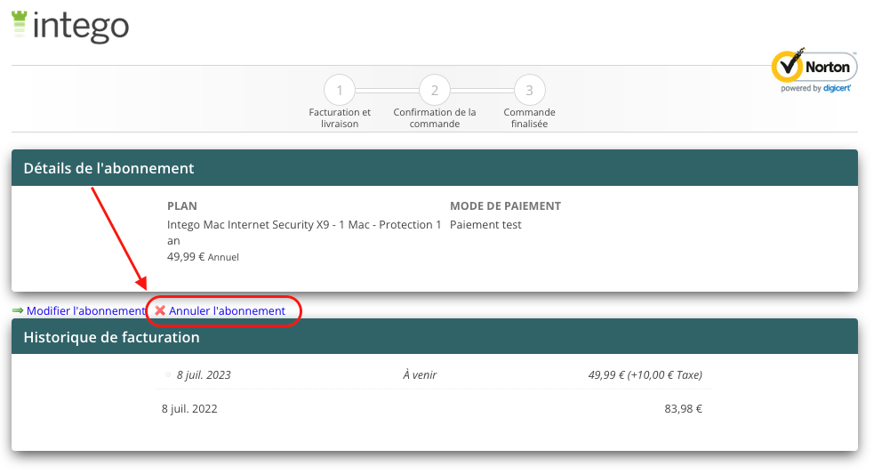Click the 49,99 € Annuel price

click(x=203, y=256)
